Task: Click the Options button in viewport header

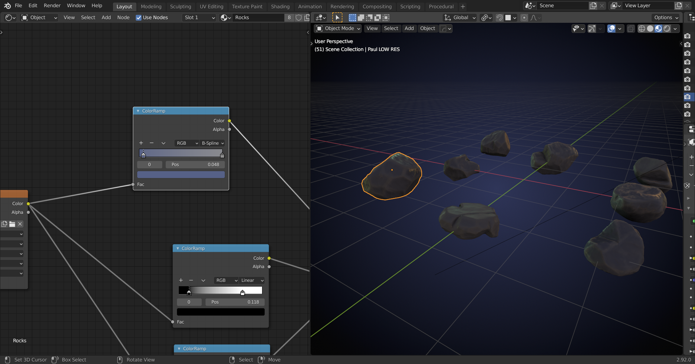Action: (x=666, y=17)
